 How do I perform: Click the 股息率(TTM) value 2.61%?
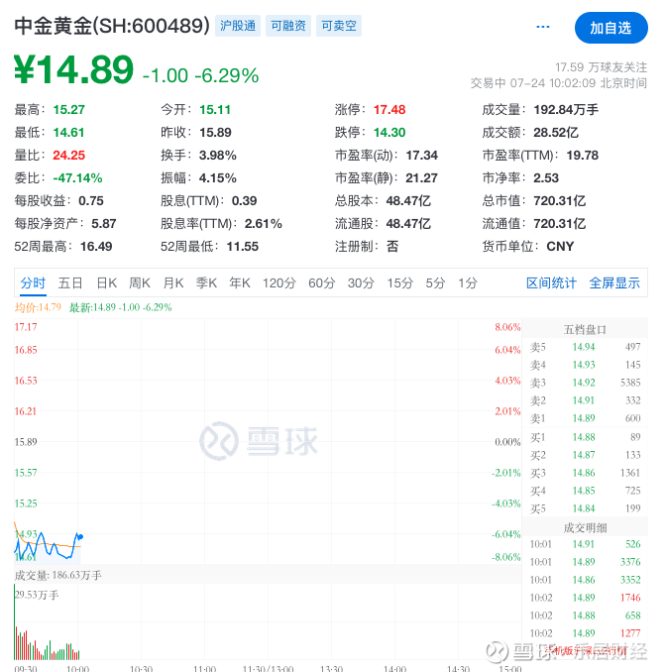[264, 224]
